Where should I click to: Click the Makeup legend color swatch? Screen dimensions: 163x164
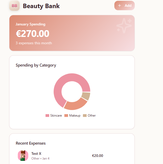66,116
